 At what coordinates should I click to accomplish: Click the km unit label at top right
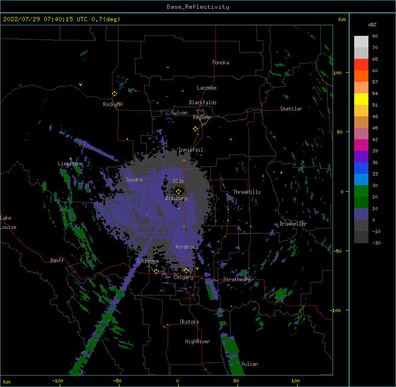coord(342,19)
